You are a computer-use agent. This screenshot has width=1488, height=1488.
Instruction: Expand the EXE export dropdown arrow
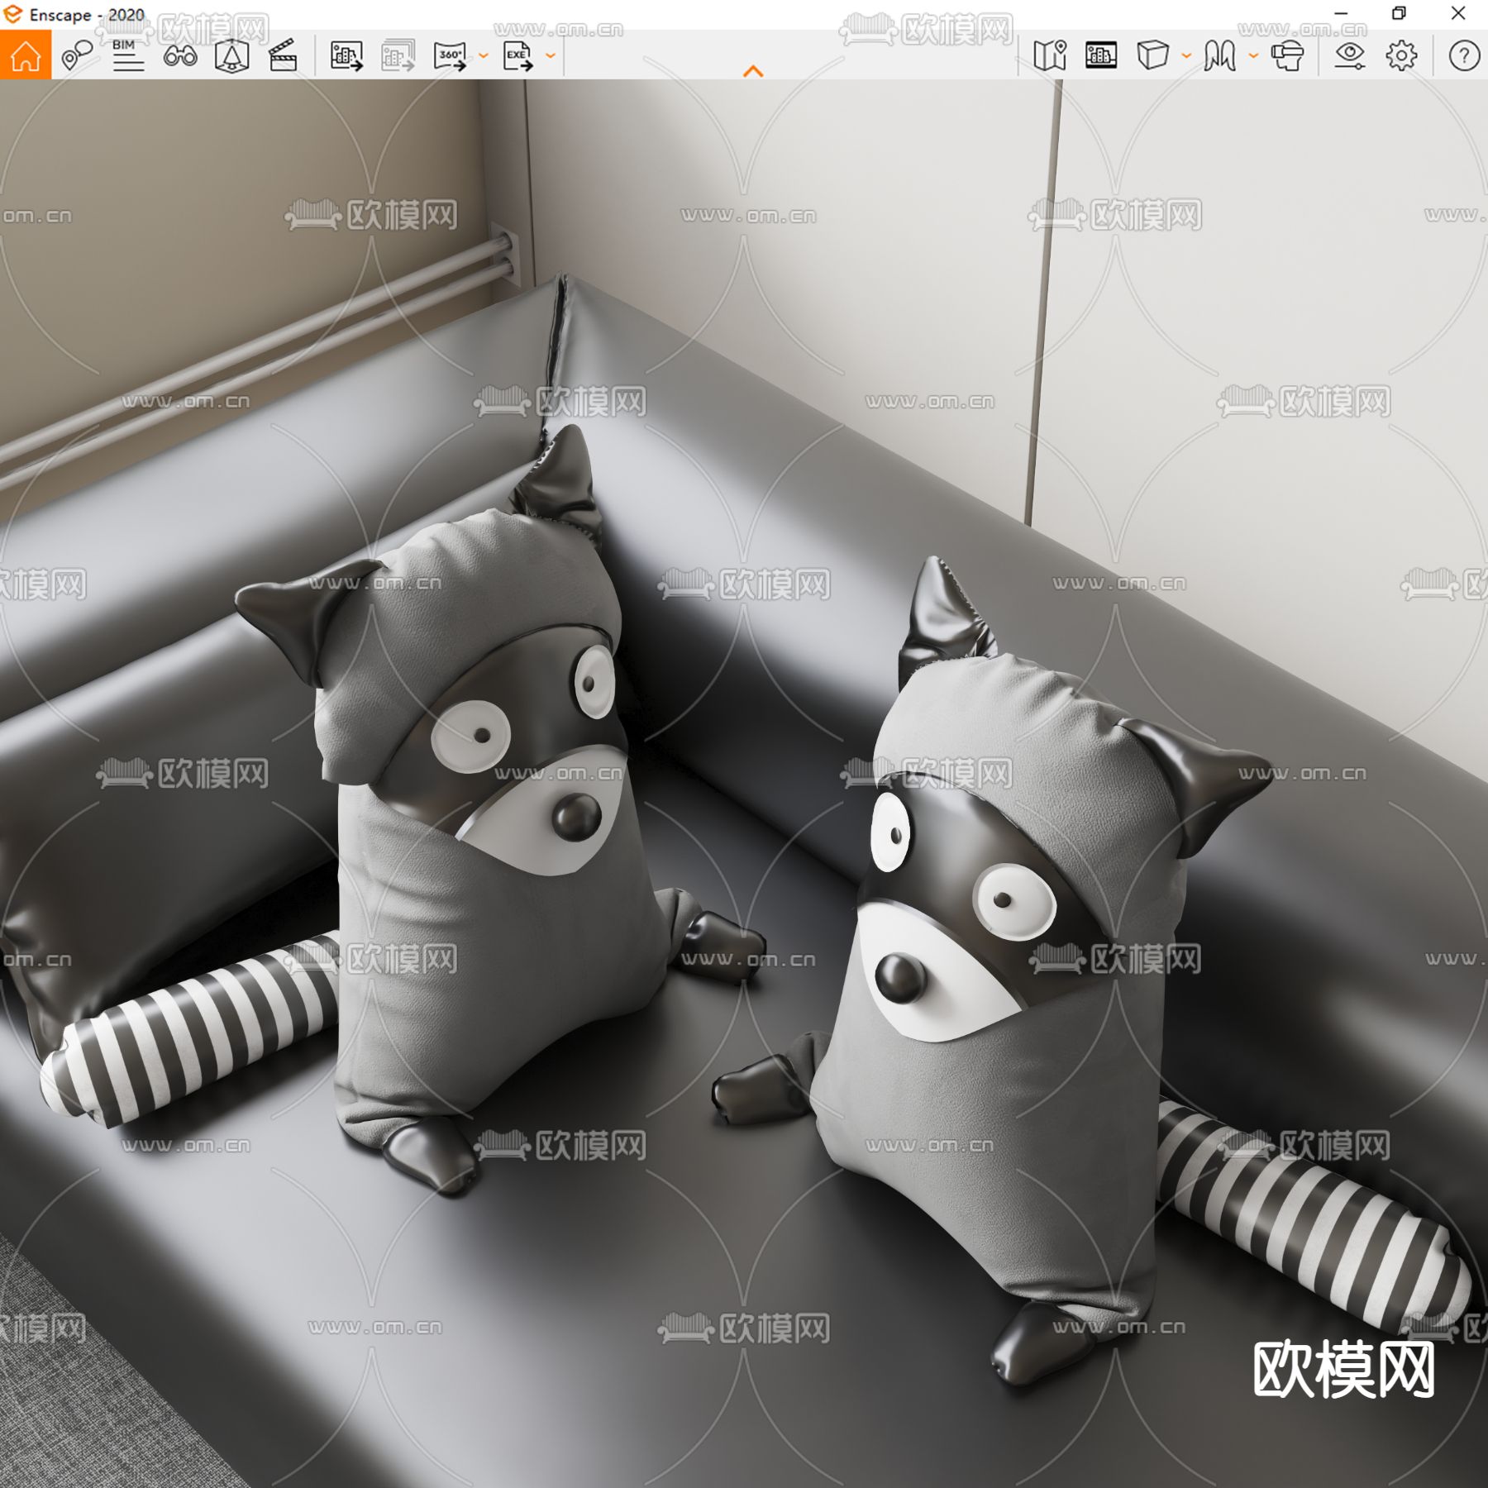click(550, 56)
